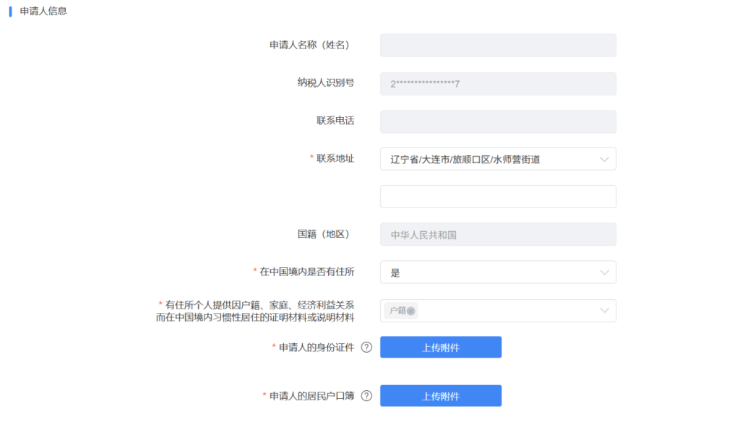
Task: Click the 上传附件 button nearest the bottom
Action: click(441, 395)
